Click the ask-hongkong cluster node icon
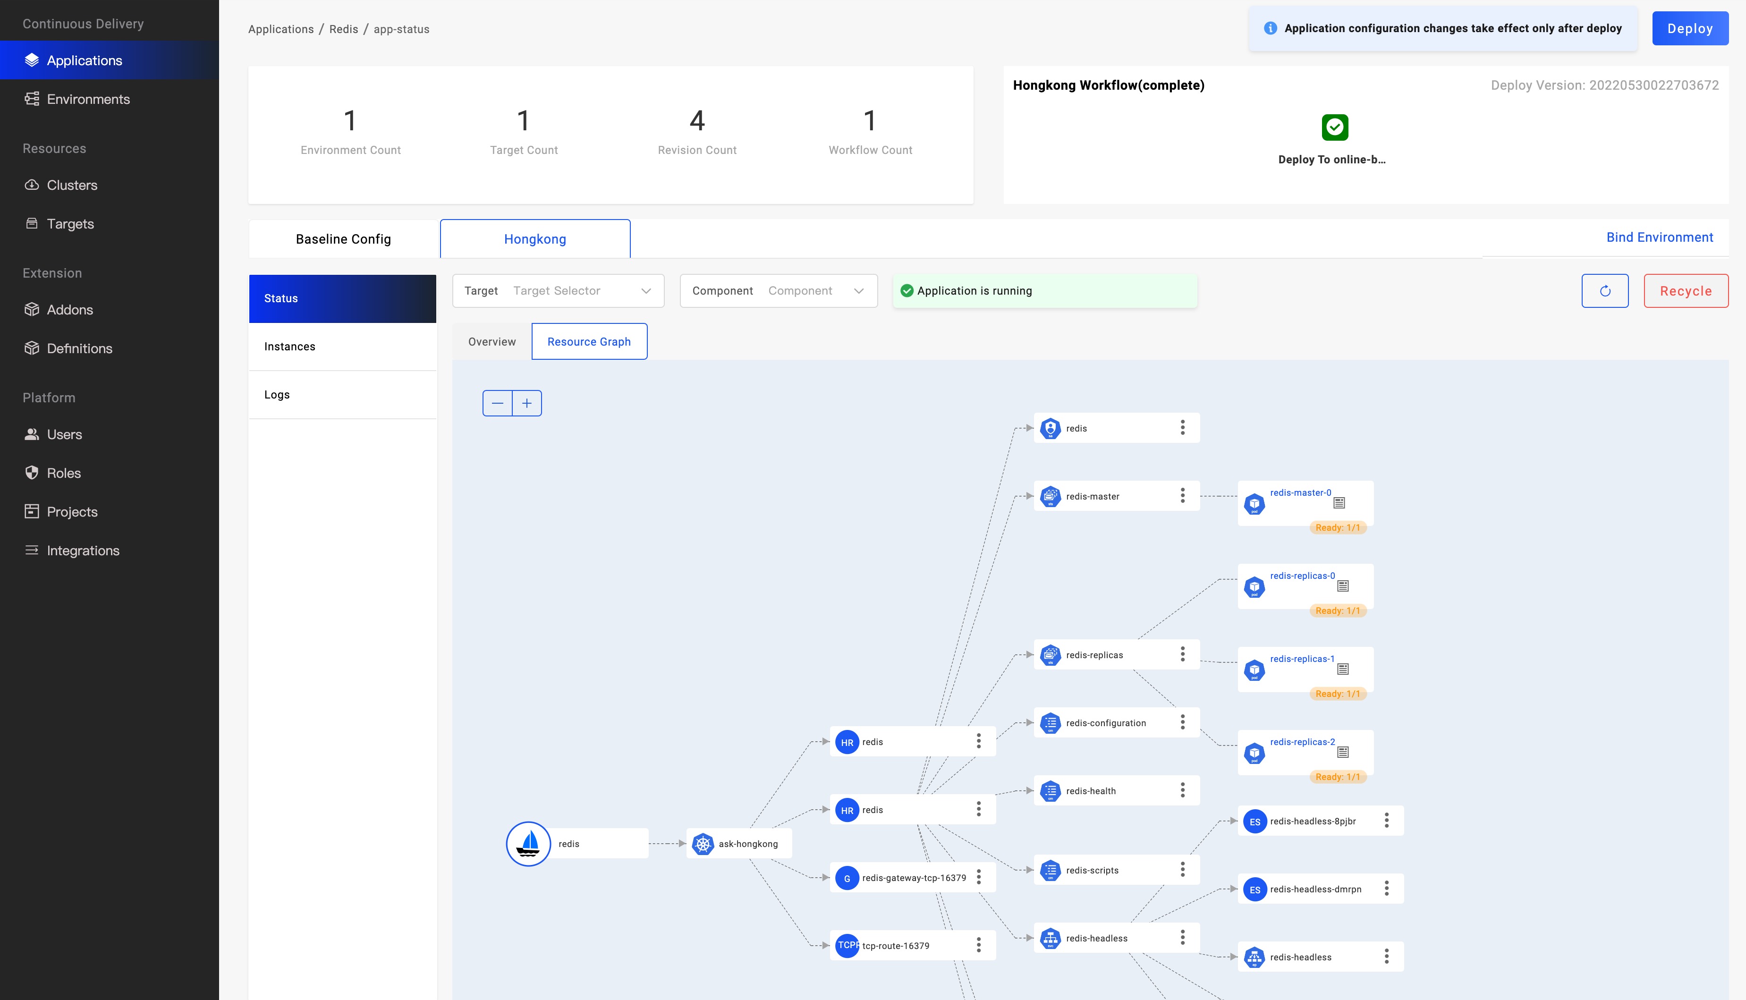The image size is (1746, 1000). (x=703, y=844)
